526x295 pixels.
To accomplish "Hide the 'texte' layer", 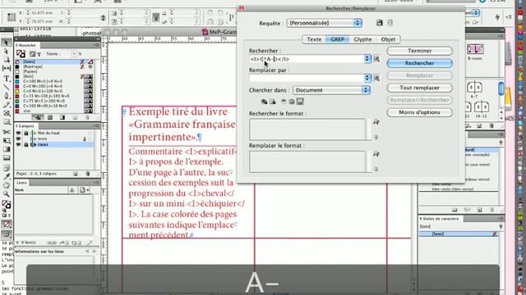I will click(x=18, y=138).
